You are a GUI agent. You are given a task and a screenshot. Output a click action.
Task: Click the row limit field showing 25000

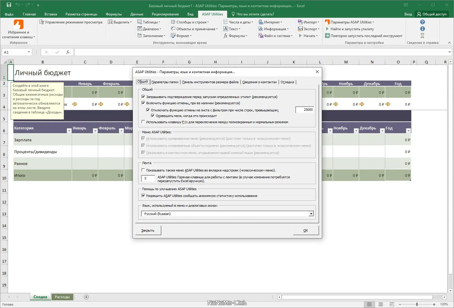305,110
